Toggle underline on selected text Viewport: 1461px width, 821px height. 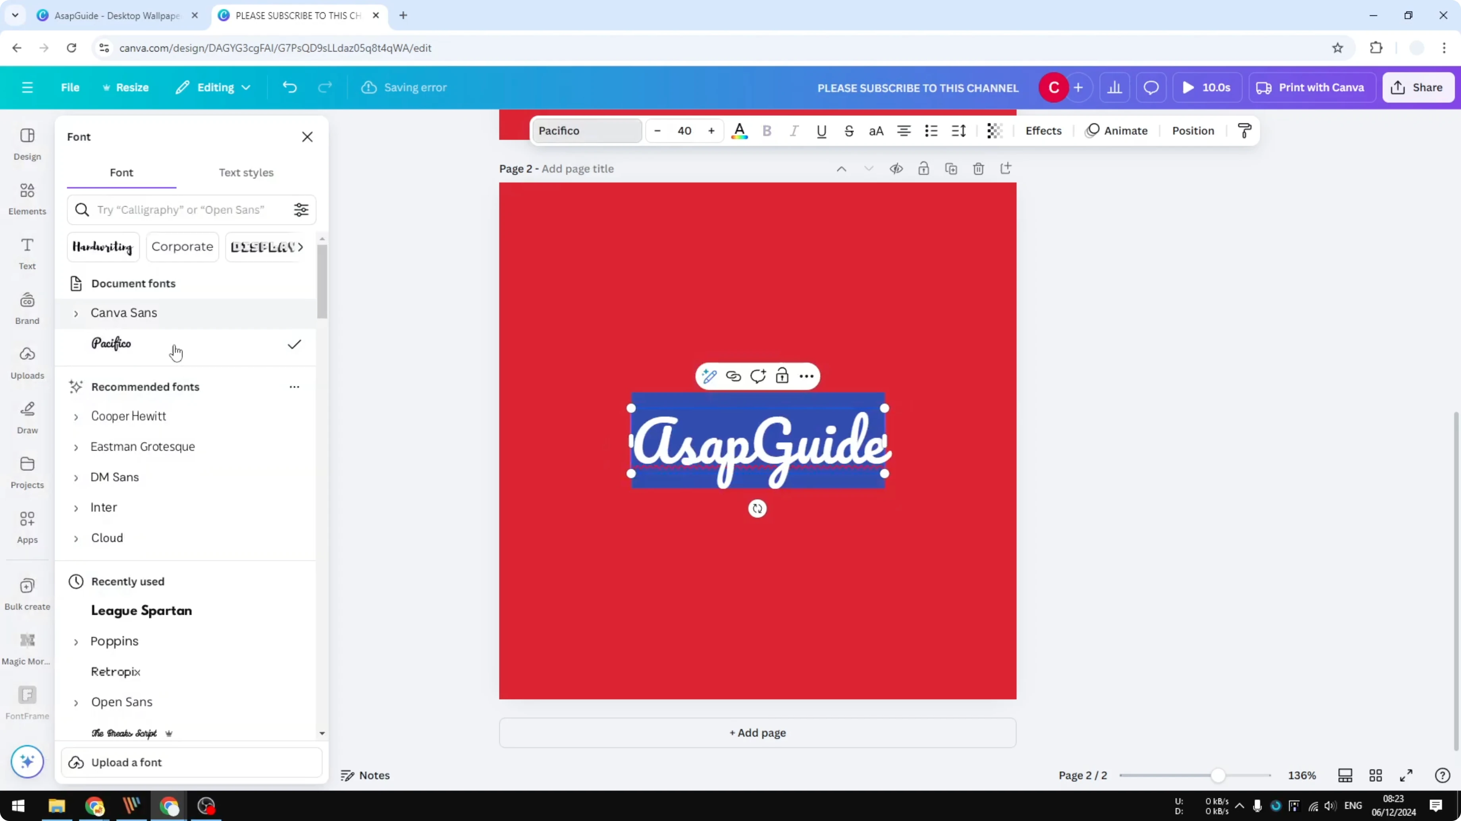821,131
